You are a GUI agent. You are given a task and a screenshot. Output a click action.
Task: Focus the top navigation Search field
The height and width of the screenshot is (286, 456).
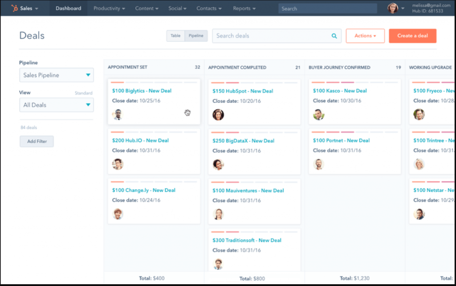[x=327, y=8]
